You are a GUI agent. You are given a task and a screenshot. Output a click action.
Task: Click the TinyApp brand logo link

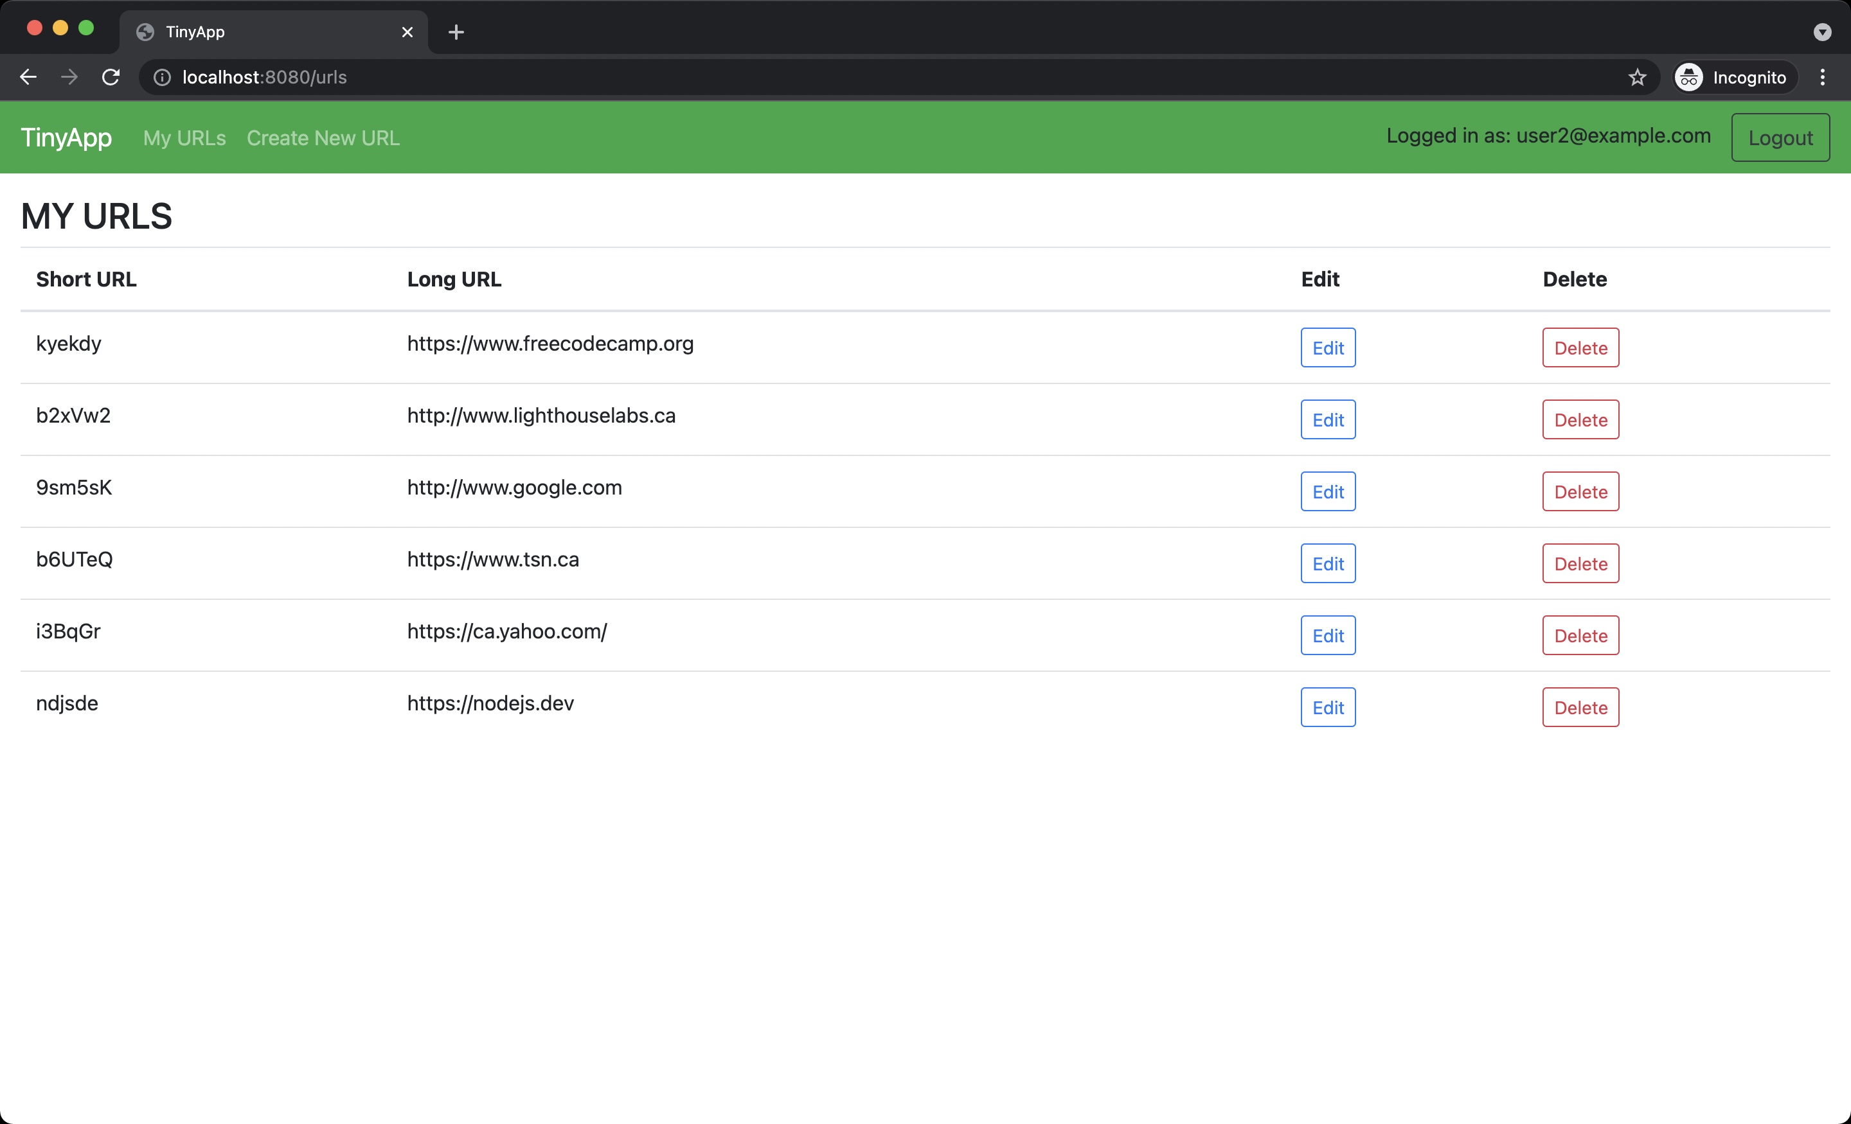66,137
